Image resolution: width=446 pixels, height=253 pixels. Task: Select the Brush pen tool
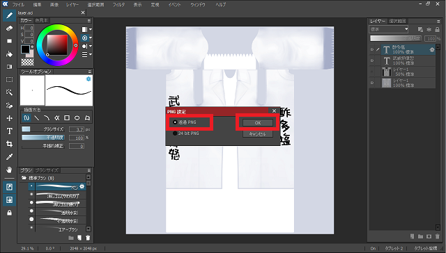tap(9, 15)
